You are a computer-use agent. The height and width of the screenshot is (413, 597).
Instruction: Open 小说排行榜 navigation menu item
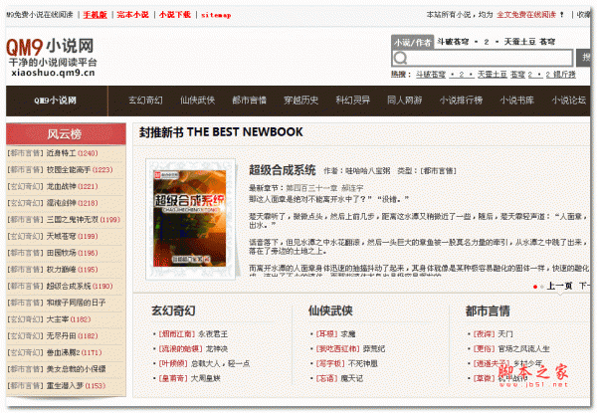pyautogui.click(x=461, y=101)
